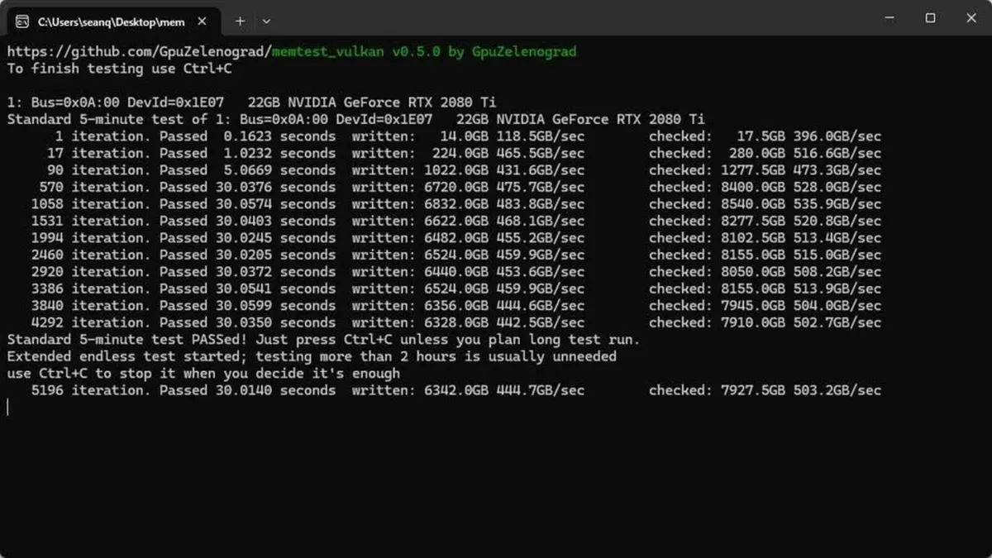Click the 'written: 6720.0GB 475.7GB/sec' value
The height and width of the screenshot is (558, 992).
468,187
